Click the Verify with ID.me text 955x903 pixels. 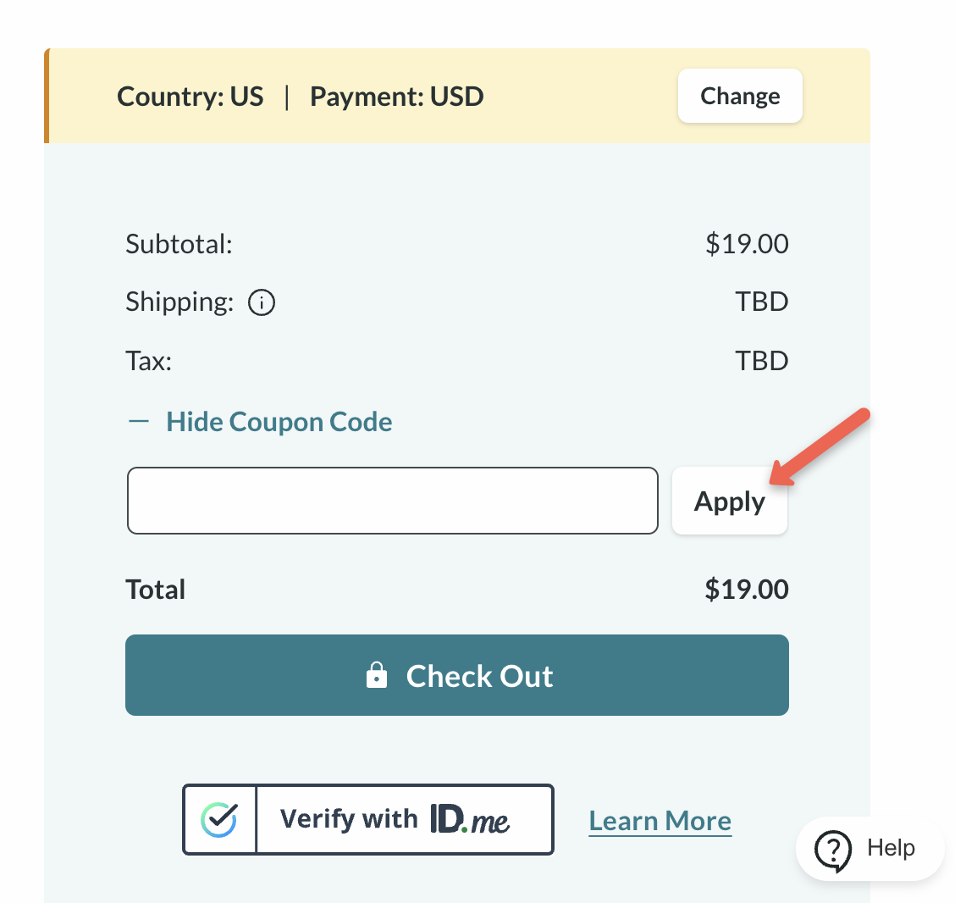pyautogui.click(x=395, y=819)
